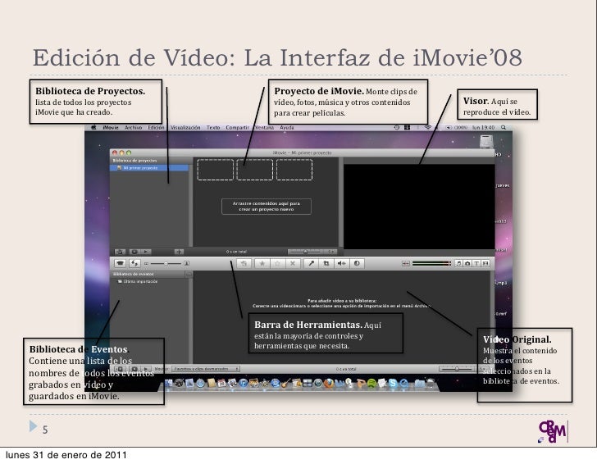This screenshot has height=464, width=597.
Task: Open the camera import window button
Action: point(121,263)
